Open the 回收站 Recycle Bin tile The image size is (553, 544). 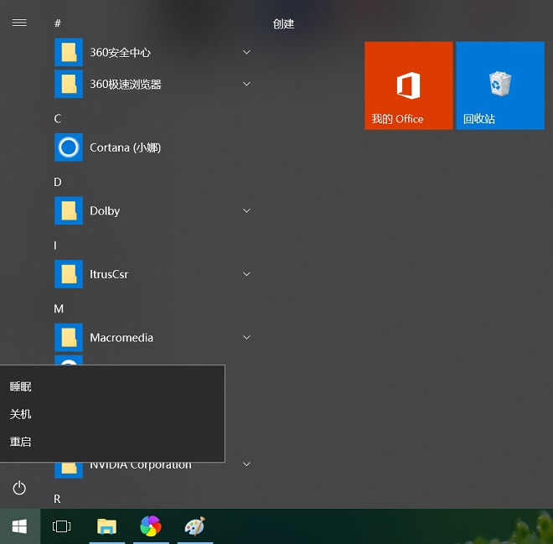tap(499, 85)
